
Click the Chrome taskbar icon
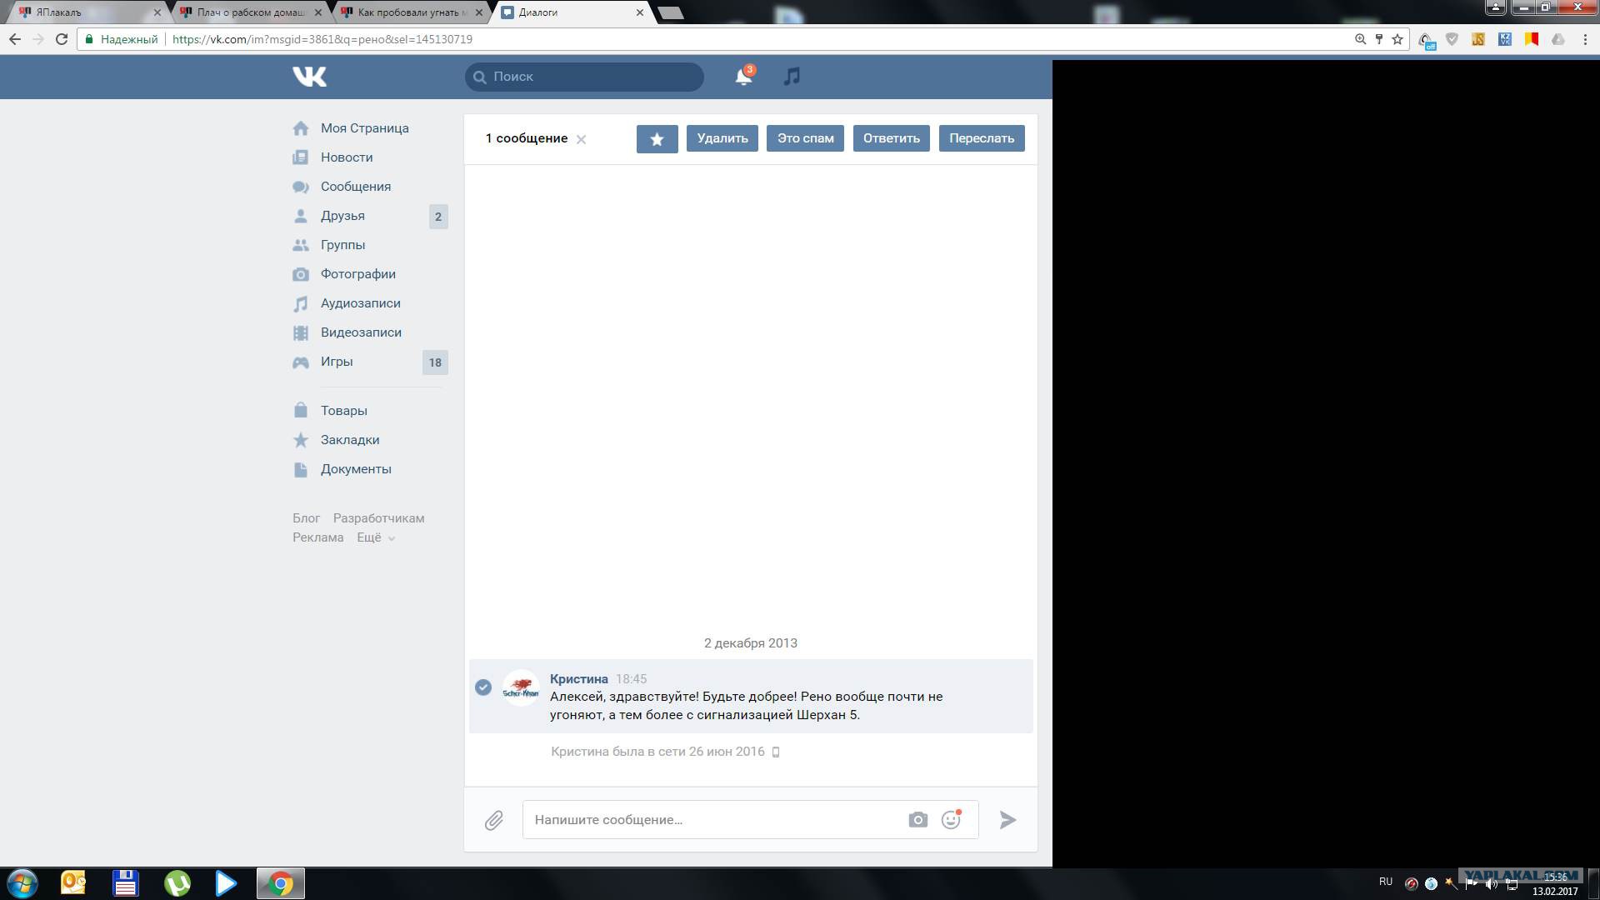coord(281,883)
